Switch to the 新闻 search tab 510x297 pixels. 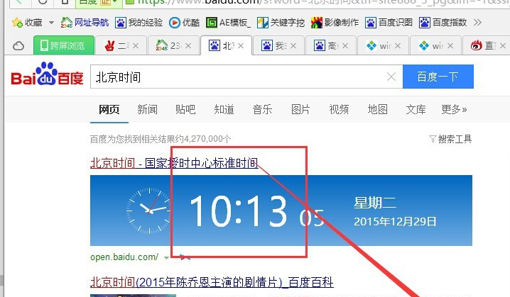tap(147, 109)
